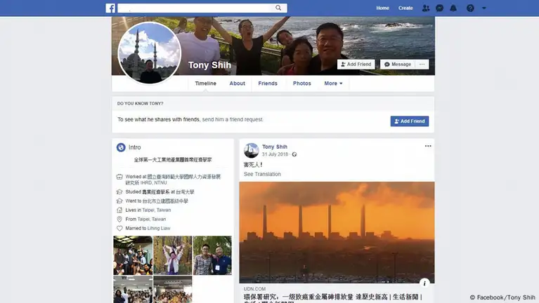Viewport: 539px width, 303px height.
Task: Select the Friends tab
Action: point(268,83)
